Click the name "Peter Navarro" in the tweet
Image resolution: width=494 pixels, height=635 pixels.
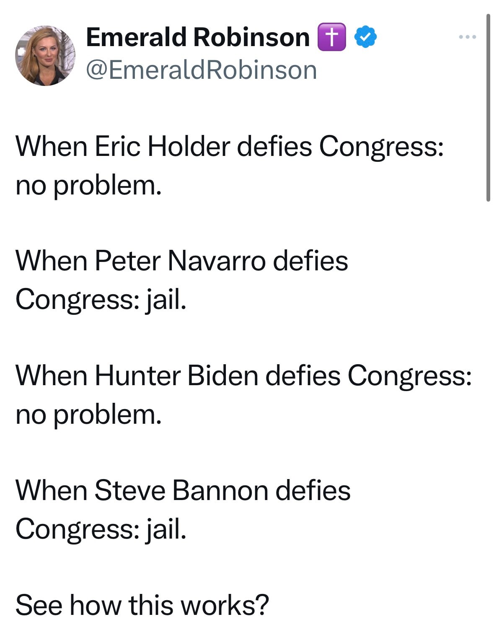click(180, 260)
